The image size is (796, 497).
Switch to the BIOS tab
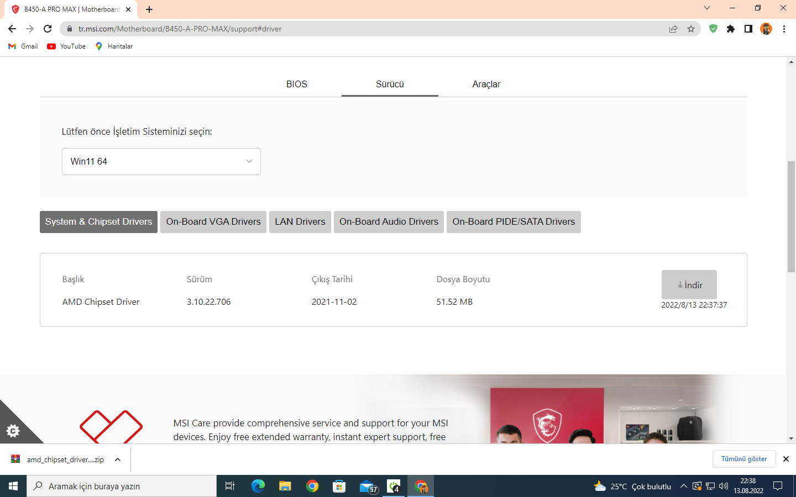pyautogui.click(x=297, y=84)
